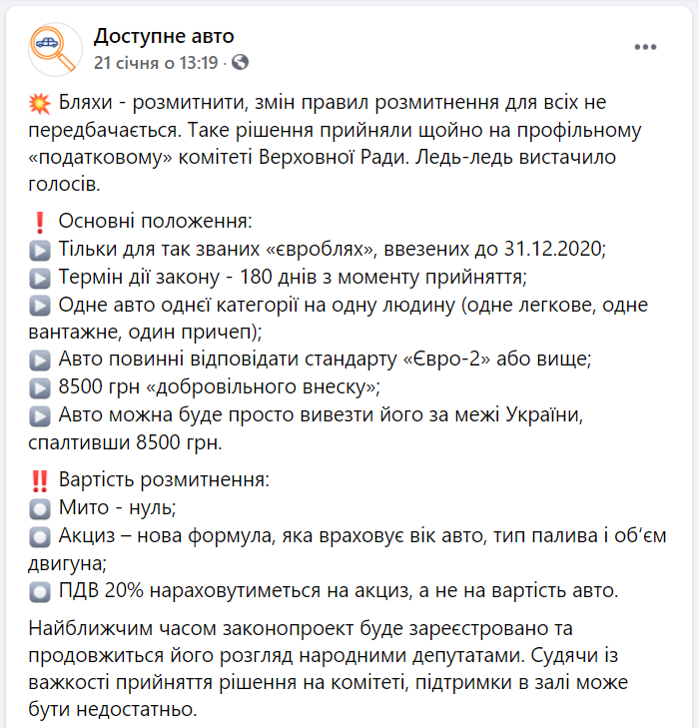Image resolution: width=699 pixels, height=728 pixels.
Task: Select the round bullet beside Мито - нуль
Action: click(40, 509)
